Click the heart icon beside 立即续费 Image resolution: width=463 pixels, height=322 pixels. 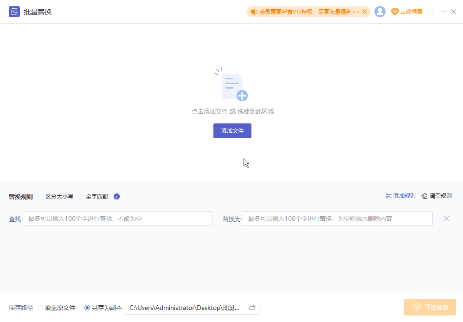[396, 12]
